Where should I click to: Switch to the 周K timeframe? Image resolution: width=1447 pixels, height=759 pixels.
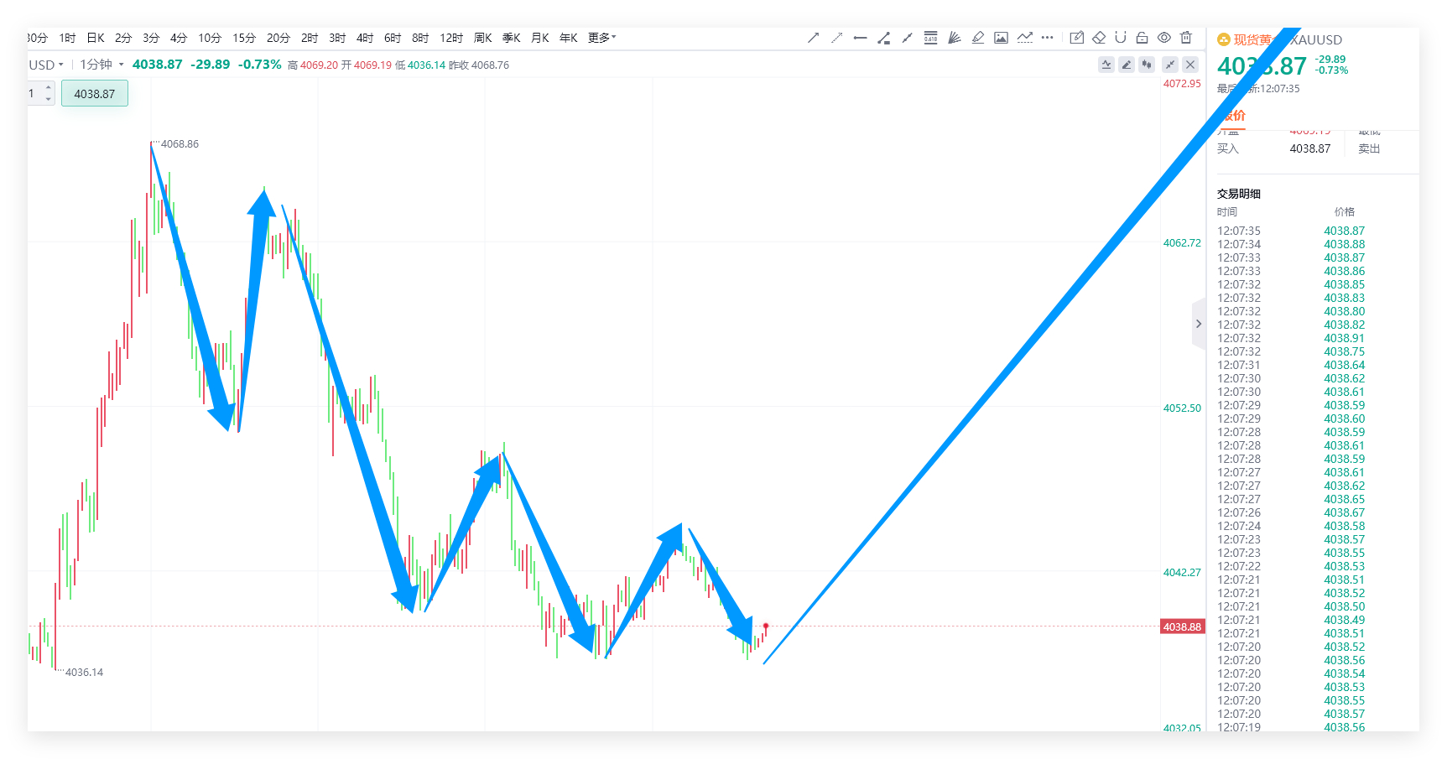pos(483,38)
